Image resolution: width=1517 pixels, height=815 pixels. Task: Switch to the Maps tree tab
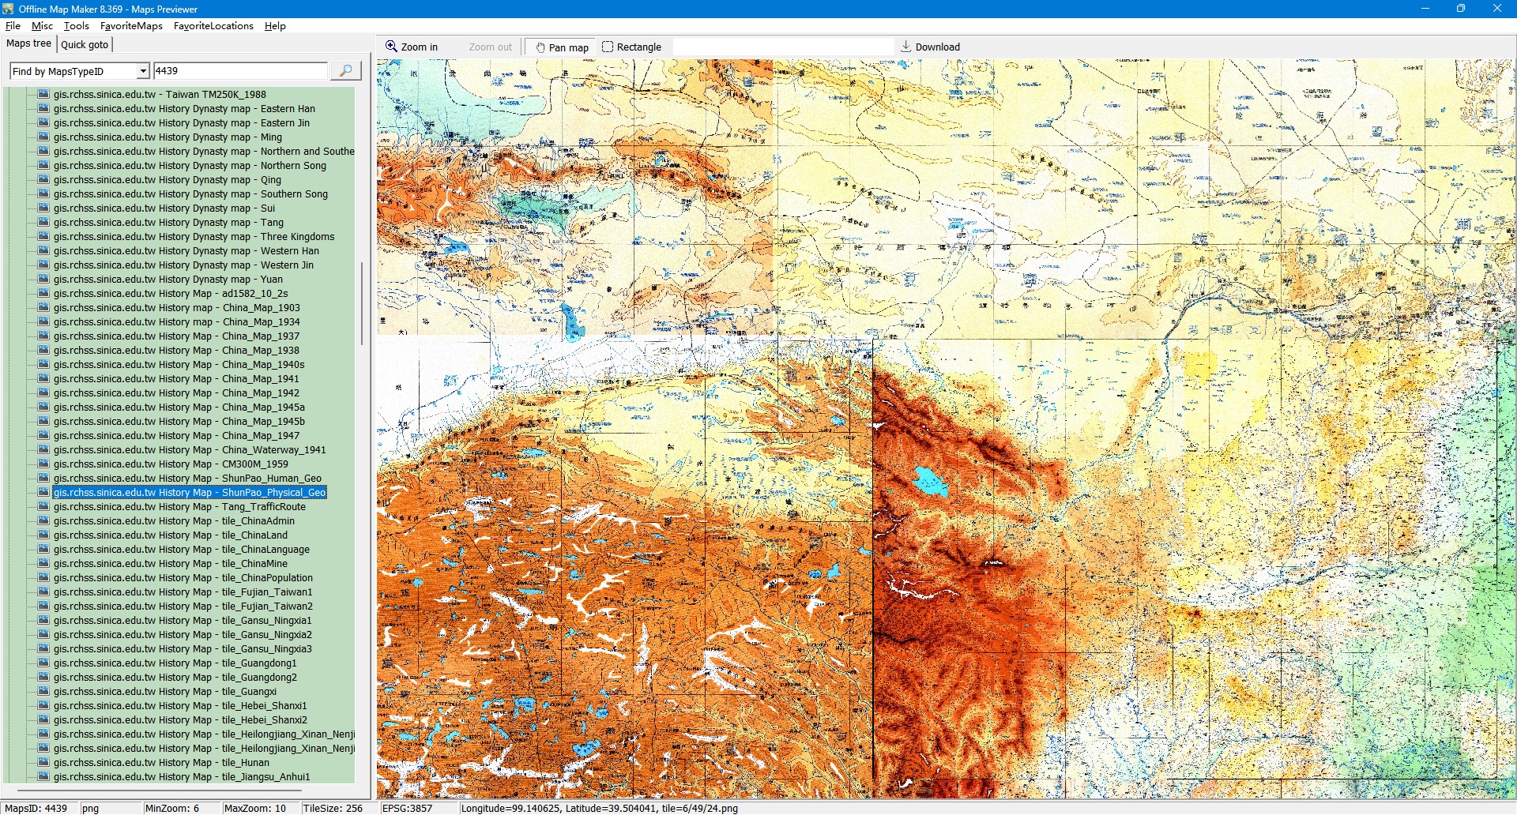pos(28,44)
